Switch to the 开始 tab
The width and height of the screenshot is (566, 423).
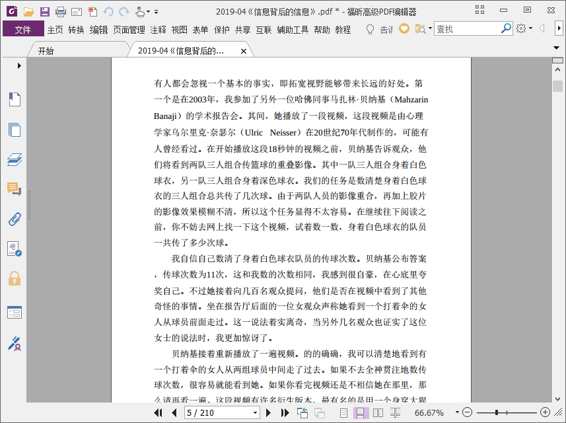[x=46, y=51]
